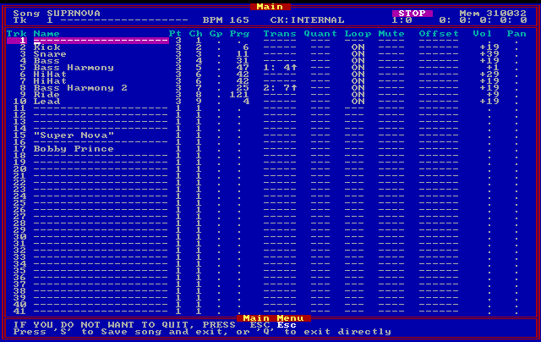Click the CK:INTERNAL clock setting

pos(307,20)
